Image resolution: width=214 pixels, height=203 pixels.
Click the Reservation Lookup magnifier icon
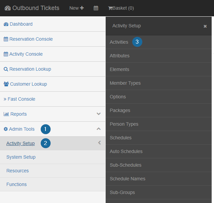(6, 69)
